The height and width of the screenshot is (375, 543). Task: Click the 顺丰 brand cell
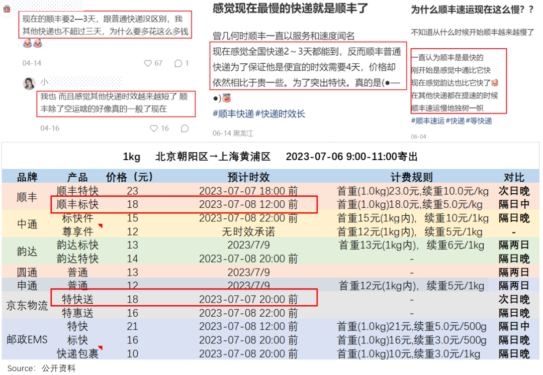click(x=27, y=197)
